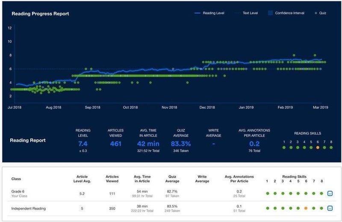Expand the Grade 6 class row chevron
The height and width of the screenshot is (222, 342).
tap(330, 193)
